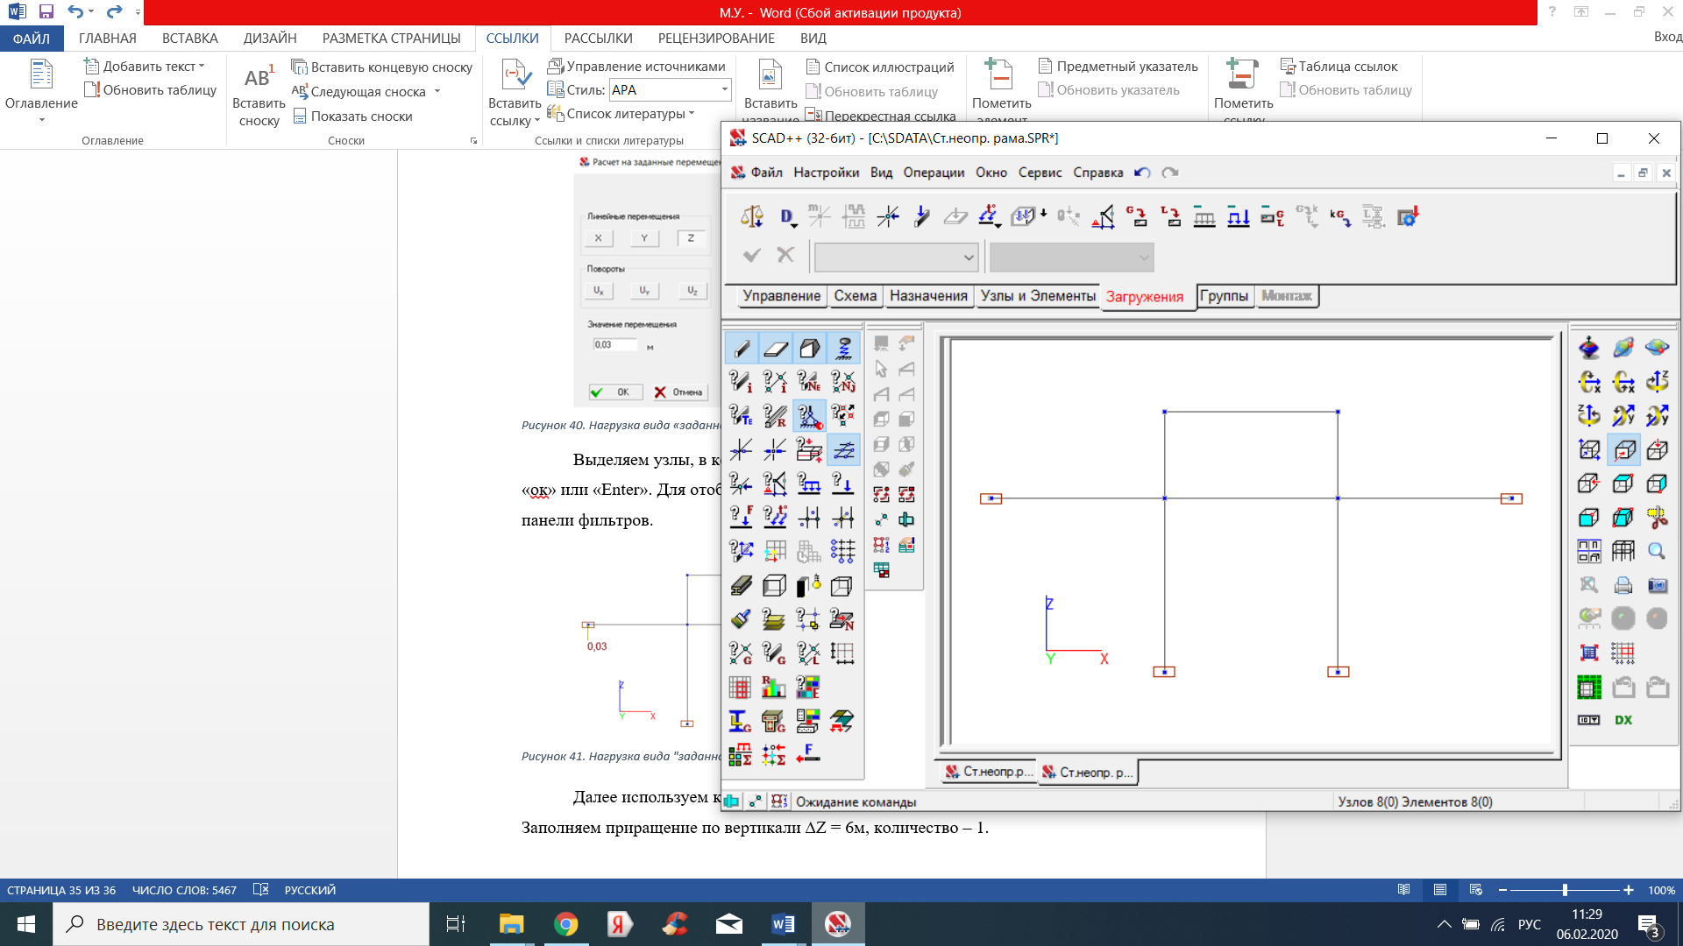Open the ФАЙЛ tab in Word
Image resolution: width=1683 pixels, height=946 pixels.
[31, 39]
